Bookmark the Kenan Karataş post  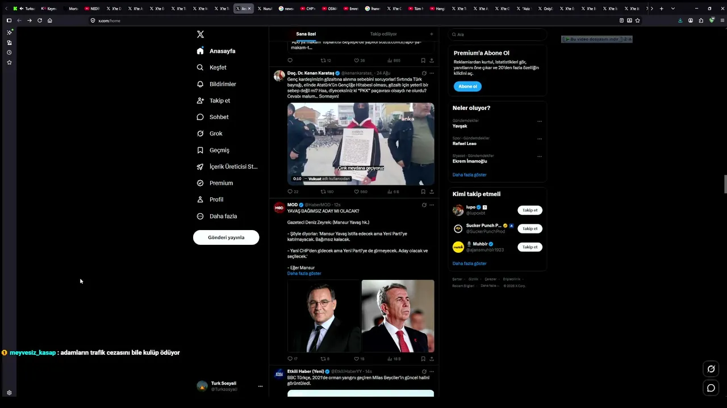click(x=423, y=192)
